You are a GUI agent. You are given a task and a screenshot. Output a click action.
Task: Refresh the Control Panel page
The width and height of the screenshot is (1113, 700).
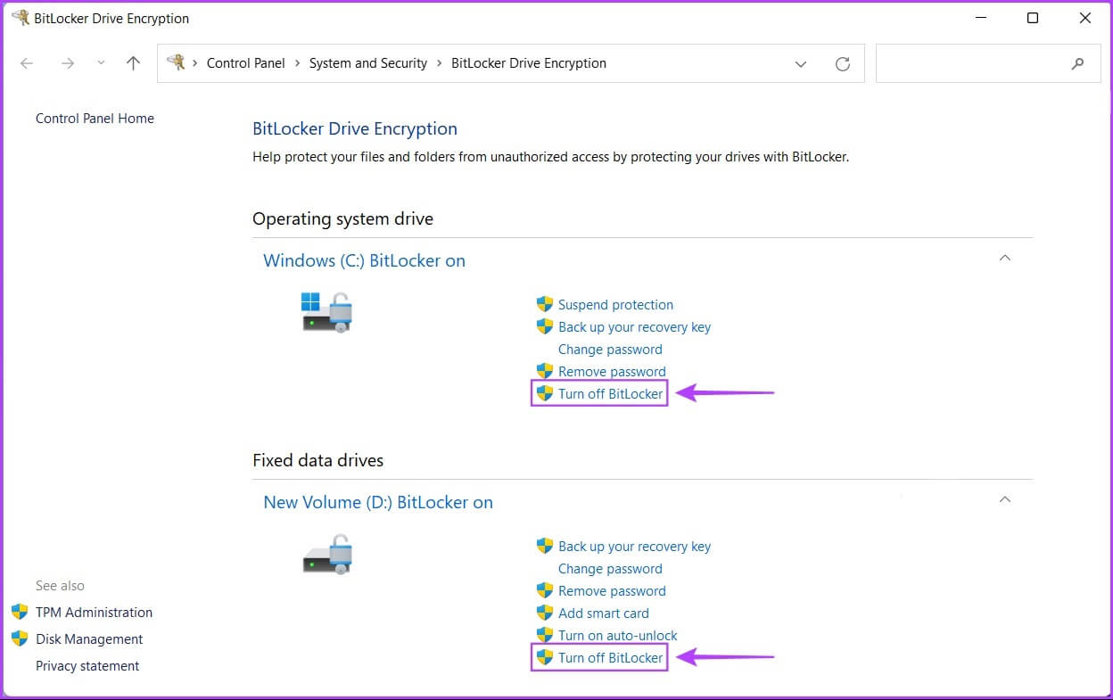click(842, 64)
